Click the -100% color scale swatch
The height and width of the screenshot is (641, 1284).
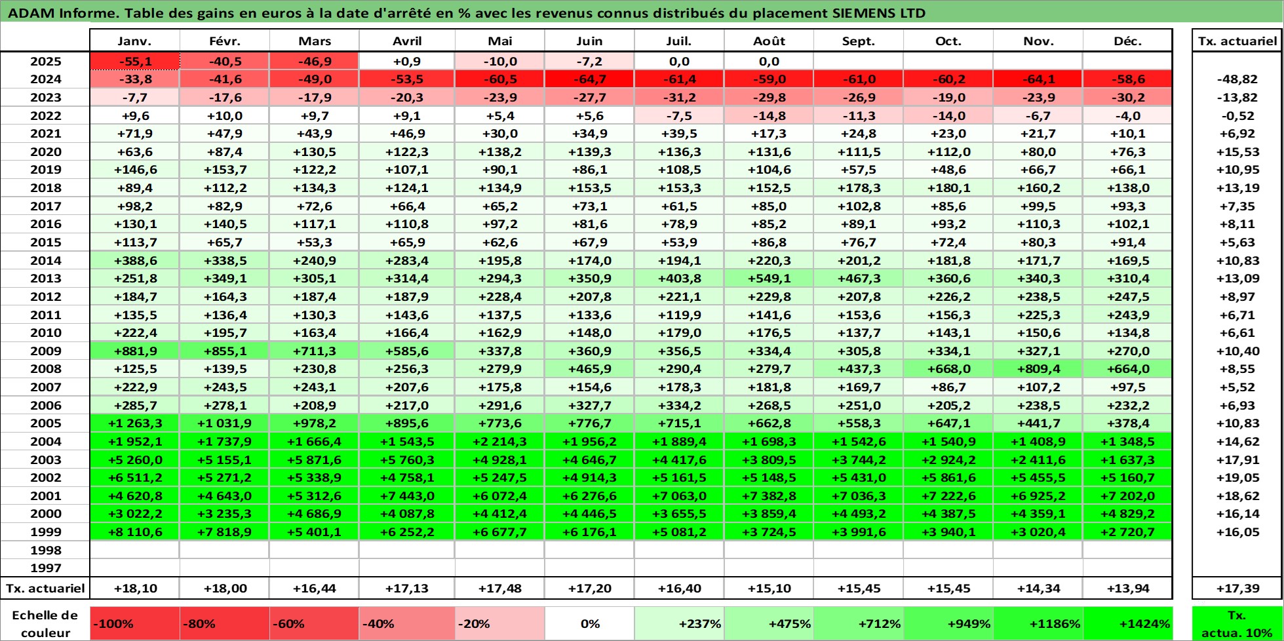(134, 624)
